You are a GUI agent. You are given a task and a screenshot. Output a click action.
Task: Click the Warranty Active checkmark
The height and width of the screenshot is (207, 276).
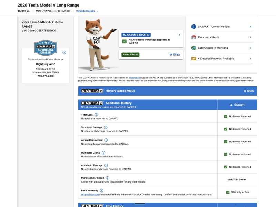(x=228, y=192)
